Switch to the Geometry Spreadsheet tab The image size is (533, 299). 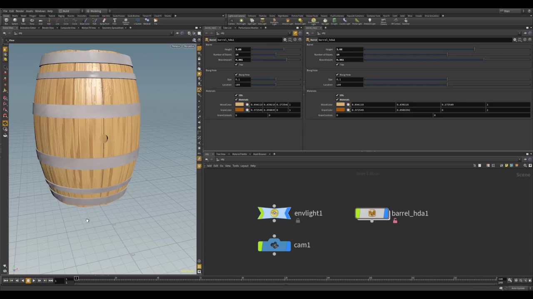coord(112,28)
